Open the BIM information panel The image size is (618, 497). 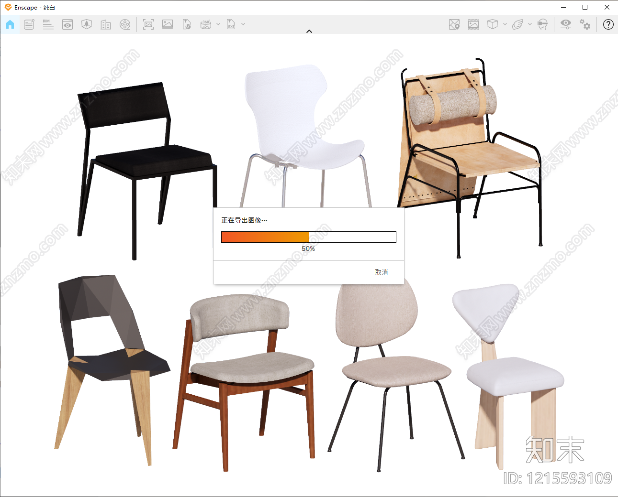coord(48,24)
